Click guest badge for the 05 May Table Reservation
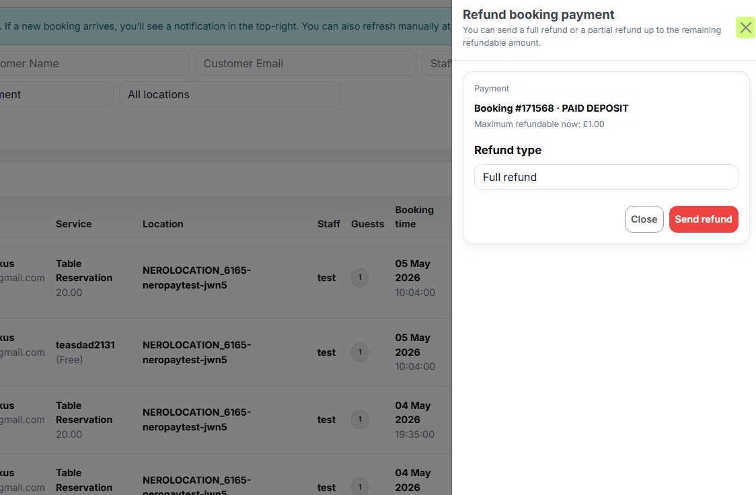This screenshot has width=756, height=495. coord(360,277)
